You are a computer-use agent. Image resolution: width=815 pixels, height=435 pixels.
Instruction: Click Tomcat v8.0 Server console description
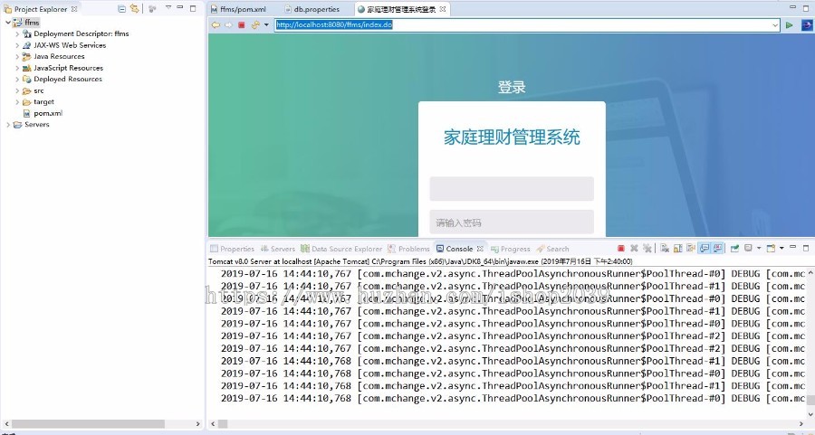tap(420, 261)
